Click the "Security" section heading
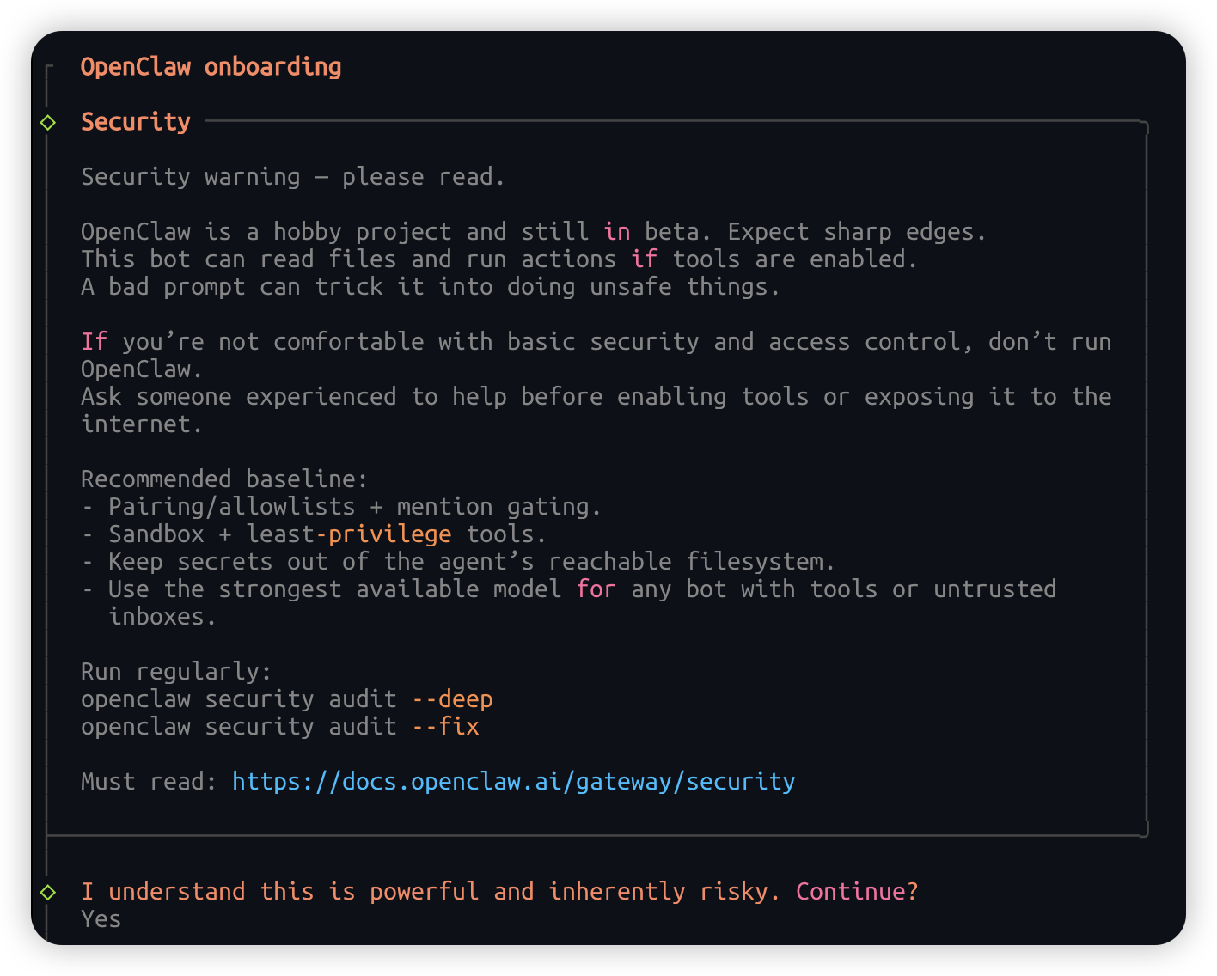The image size is (1217, 976). click(135, 122)
